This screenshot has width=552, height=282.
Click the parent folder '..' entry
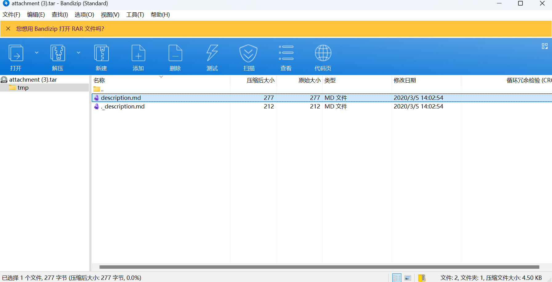point(99,89)
